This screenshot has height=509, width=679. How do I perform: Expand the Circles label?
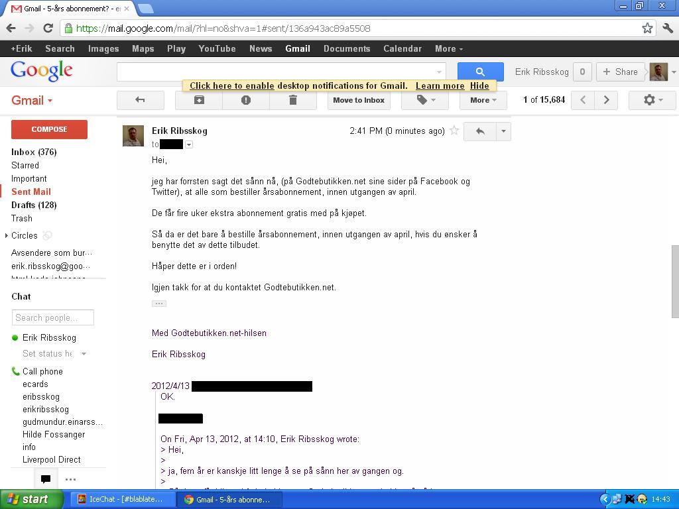6,235
